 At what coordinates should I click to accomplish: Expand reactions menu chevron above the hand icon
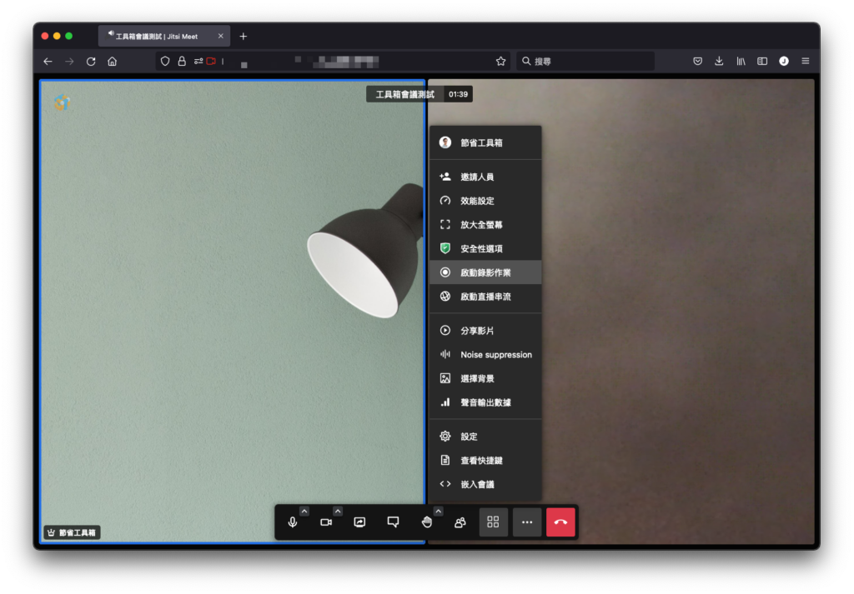pos(439,512)
